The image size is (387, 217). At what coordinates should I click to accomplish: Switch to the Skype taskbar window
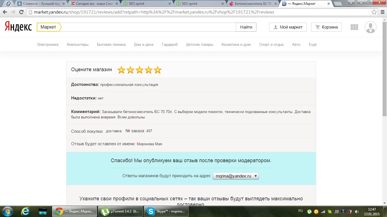166,211
